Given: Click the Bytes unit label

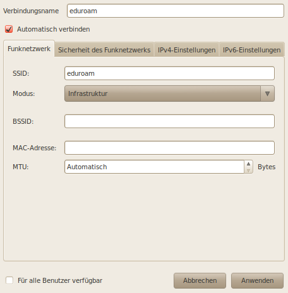Looking at the screenshot, I should point(267,167).
